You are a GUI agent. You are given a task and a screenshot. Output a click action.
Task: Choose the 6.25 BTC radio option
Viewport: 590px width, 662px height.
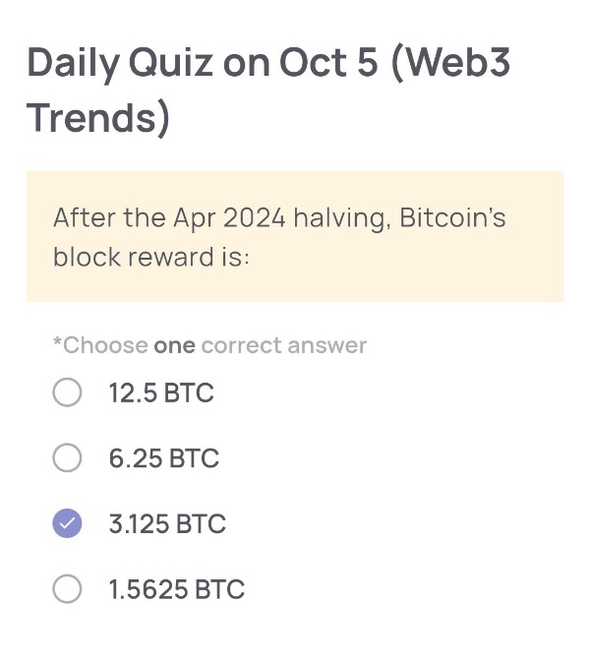(x=67, y=458)
